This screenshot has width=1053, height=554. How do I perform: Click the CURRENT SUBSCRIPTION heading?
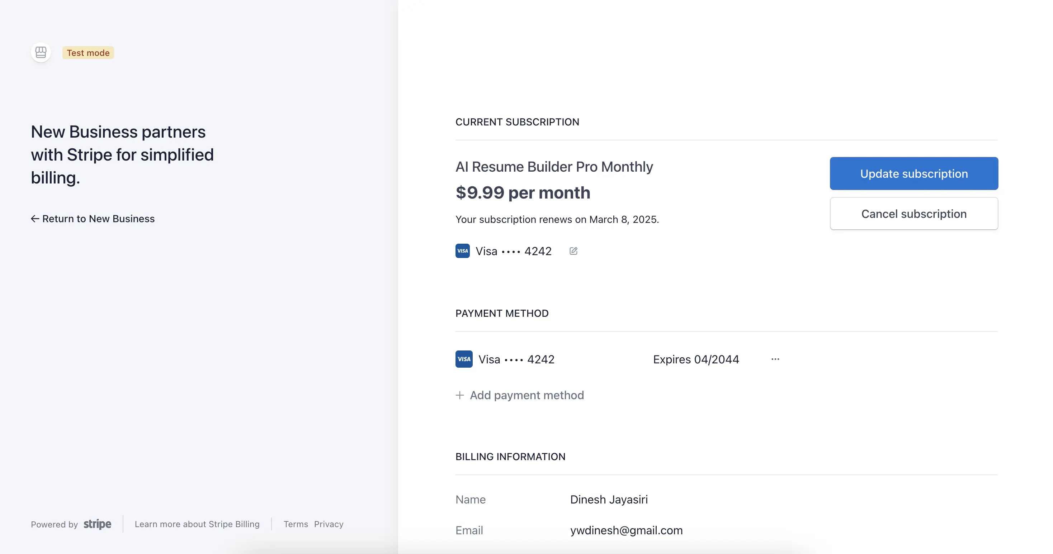pos(517,122)
